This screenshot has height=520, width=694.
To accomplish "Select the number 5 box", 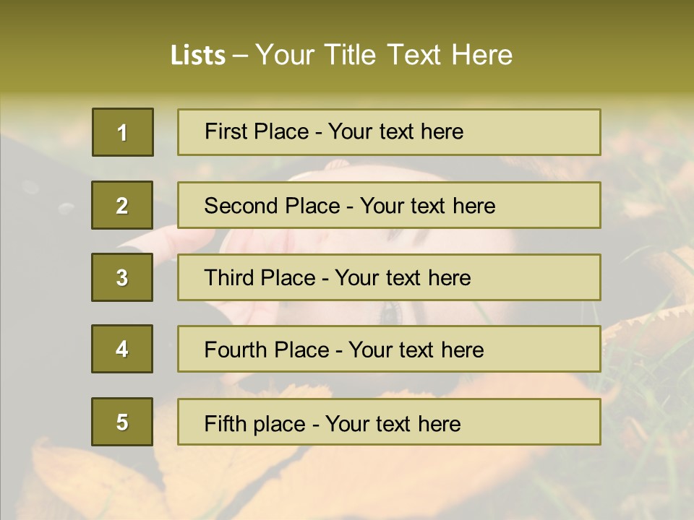I will [x=122, y=422].
